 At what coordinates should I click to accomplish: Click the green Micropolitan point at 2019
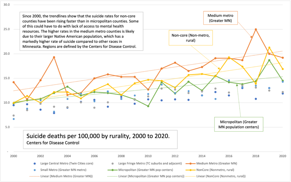point(269,60)
